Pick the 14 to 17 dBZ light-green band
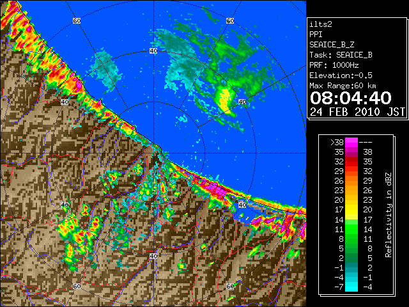Viewport: 409px width, 307px height. (x=351, y=219)
